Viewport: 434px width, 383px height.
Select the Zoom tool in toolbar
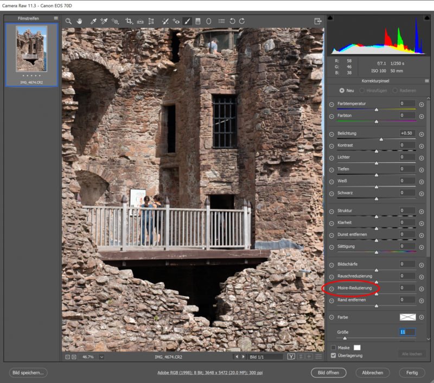click(68, 21)
